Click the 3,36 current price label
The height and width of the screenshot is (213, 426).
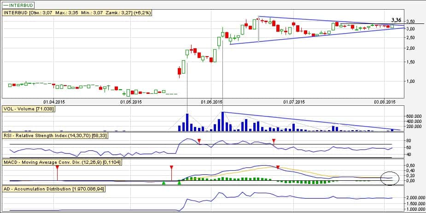[396, 20]
